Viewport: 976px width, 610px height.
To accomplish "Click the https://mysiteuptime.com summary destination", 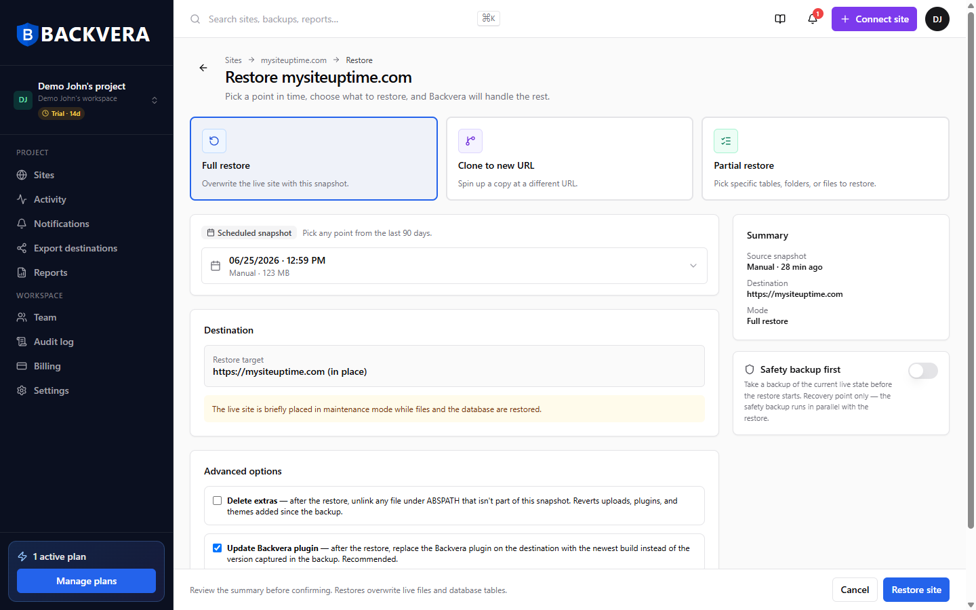I will (x=794, y=294).
